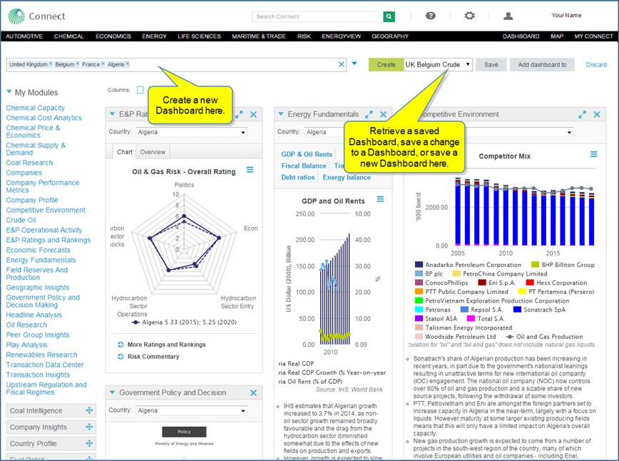
Task: Expand the E&P Ratings module fullscreen
Action: pos(239,115)
